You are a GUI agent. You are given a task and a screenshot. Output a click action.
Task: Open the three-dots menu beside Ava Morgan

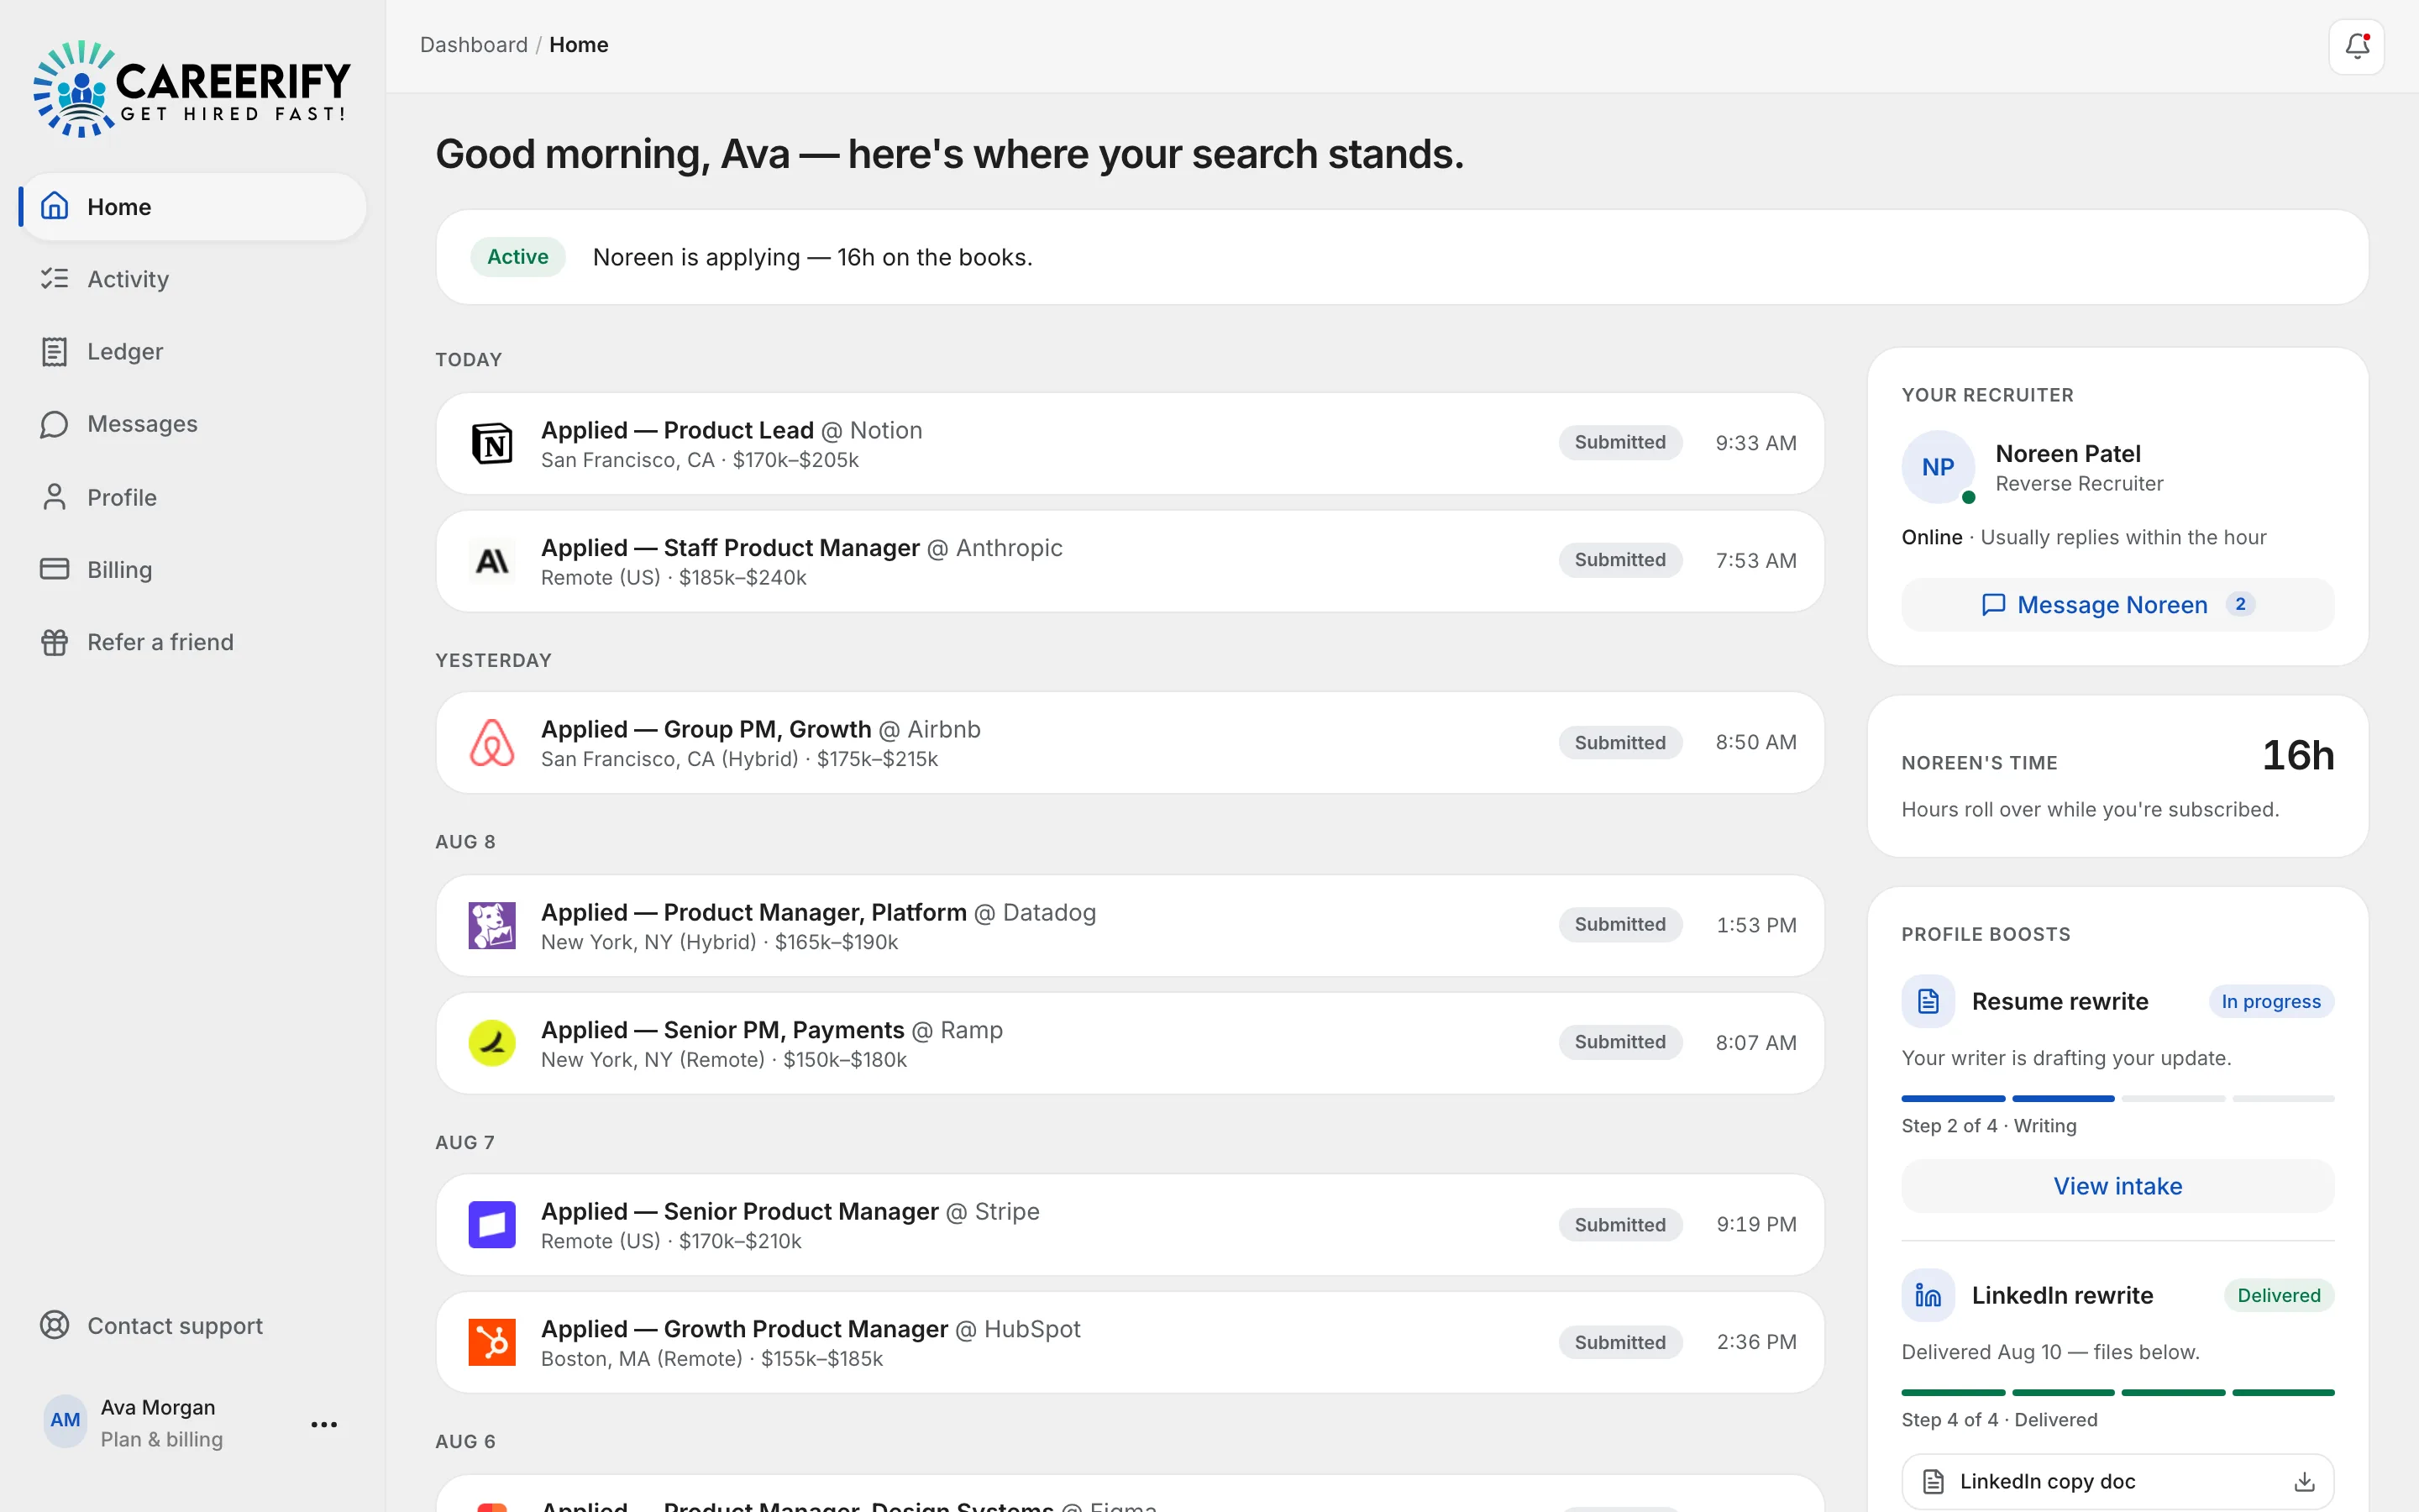click(x=324, y=1424)
